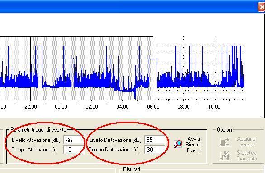
Task: Click the Aggiungi evento icon
Action: click(x=225, y=142)
